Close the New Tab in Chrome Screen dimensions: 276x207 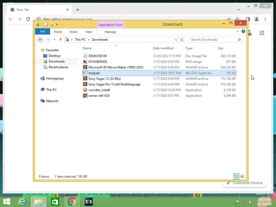click(x=67, y=10)
